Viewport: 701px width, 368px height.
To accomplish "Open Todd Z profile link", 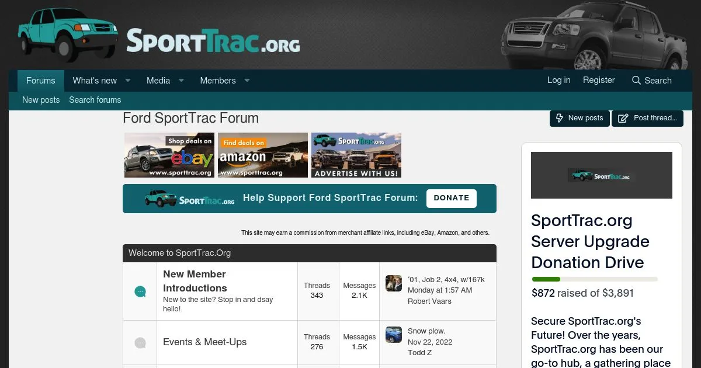I will [x=420, y=353].
